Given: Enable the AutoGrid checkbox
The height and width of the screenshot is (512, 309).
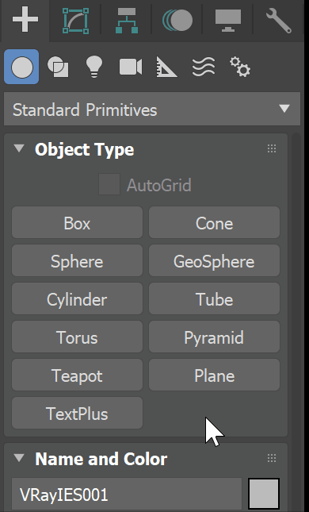Looking at the screenshot, I should [109, 184].
